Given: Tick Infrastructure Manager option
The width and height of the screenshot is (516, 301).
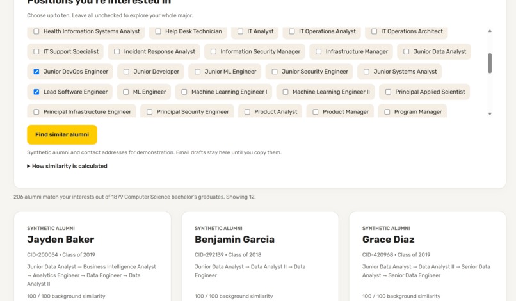Looking at the screenshot, I should [x=319, y=51].
